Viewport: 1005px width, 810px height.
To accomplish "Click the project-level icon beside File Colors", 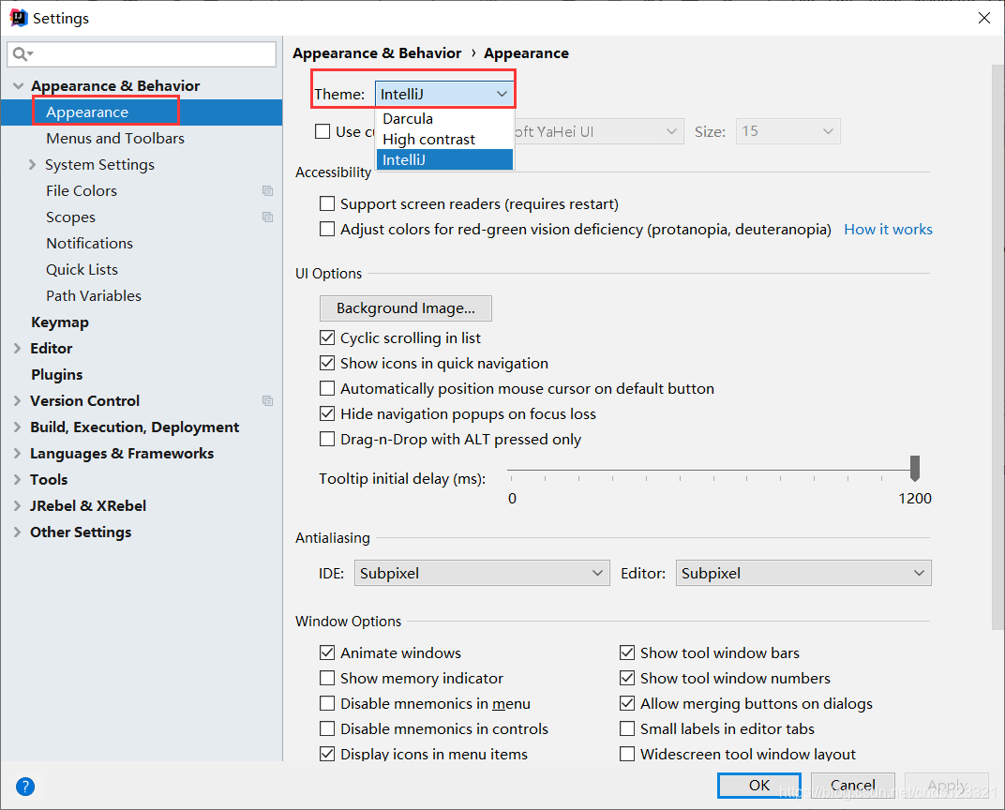I will [268, 191].
